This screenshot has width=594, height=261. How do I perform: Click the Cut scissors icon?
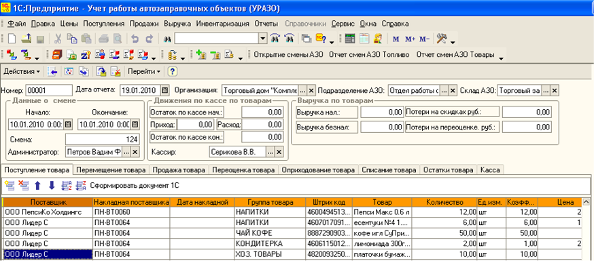point(58,38)
